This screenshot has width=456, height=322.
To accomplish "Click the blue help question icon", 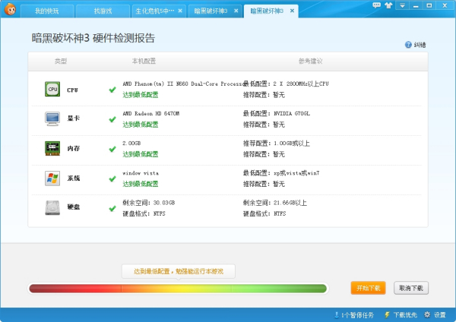I will (x=408, y=45).
